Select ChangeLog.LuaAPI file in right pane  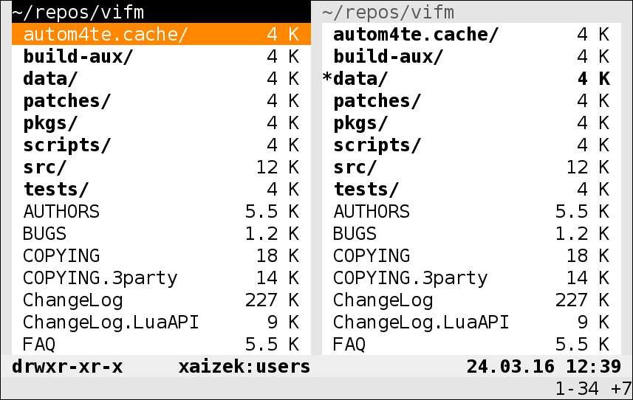click(x=471, y=323)
